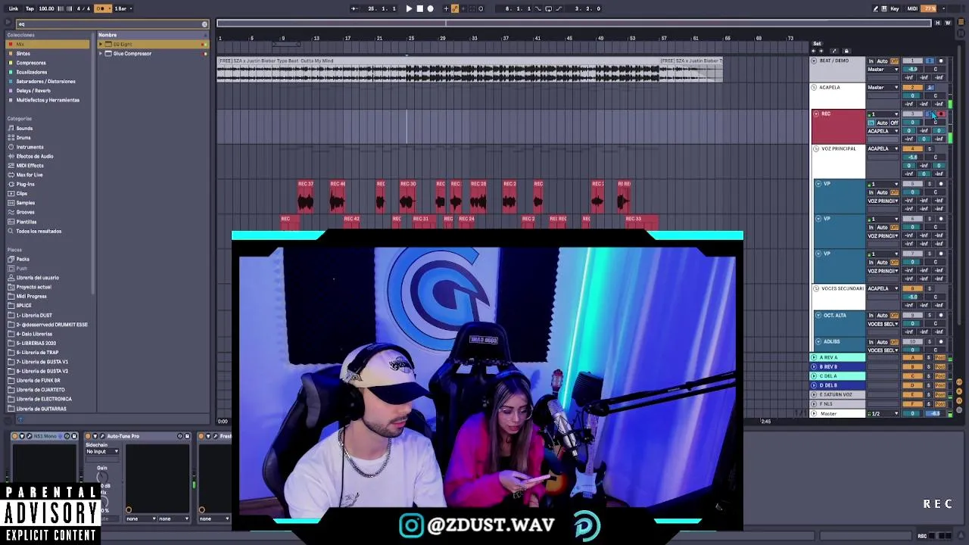Select the tempo field showing 100.00
This screenshot has height=545, width=969.
[46, 8]
